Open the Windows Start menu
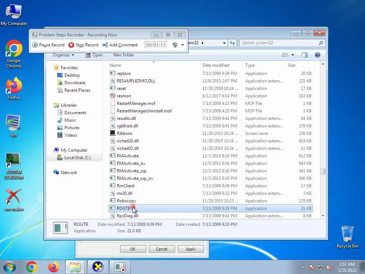 [10, 267]
